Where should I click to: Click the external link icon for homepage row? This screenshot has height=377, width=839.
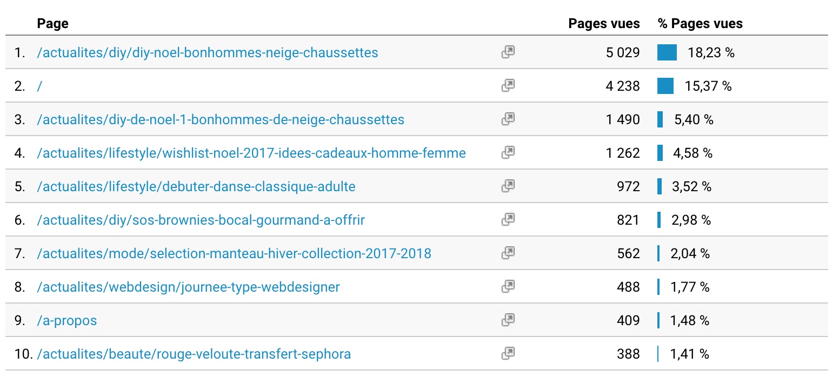(x=508, y=86)
